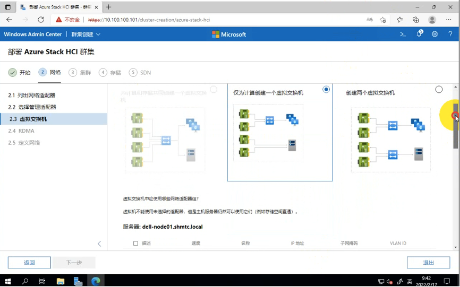Open the pen input tray icon
Image resolution: width=460 pixels, height=287 pixels.
399,282
